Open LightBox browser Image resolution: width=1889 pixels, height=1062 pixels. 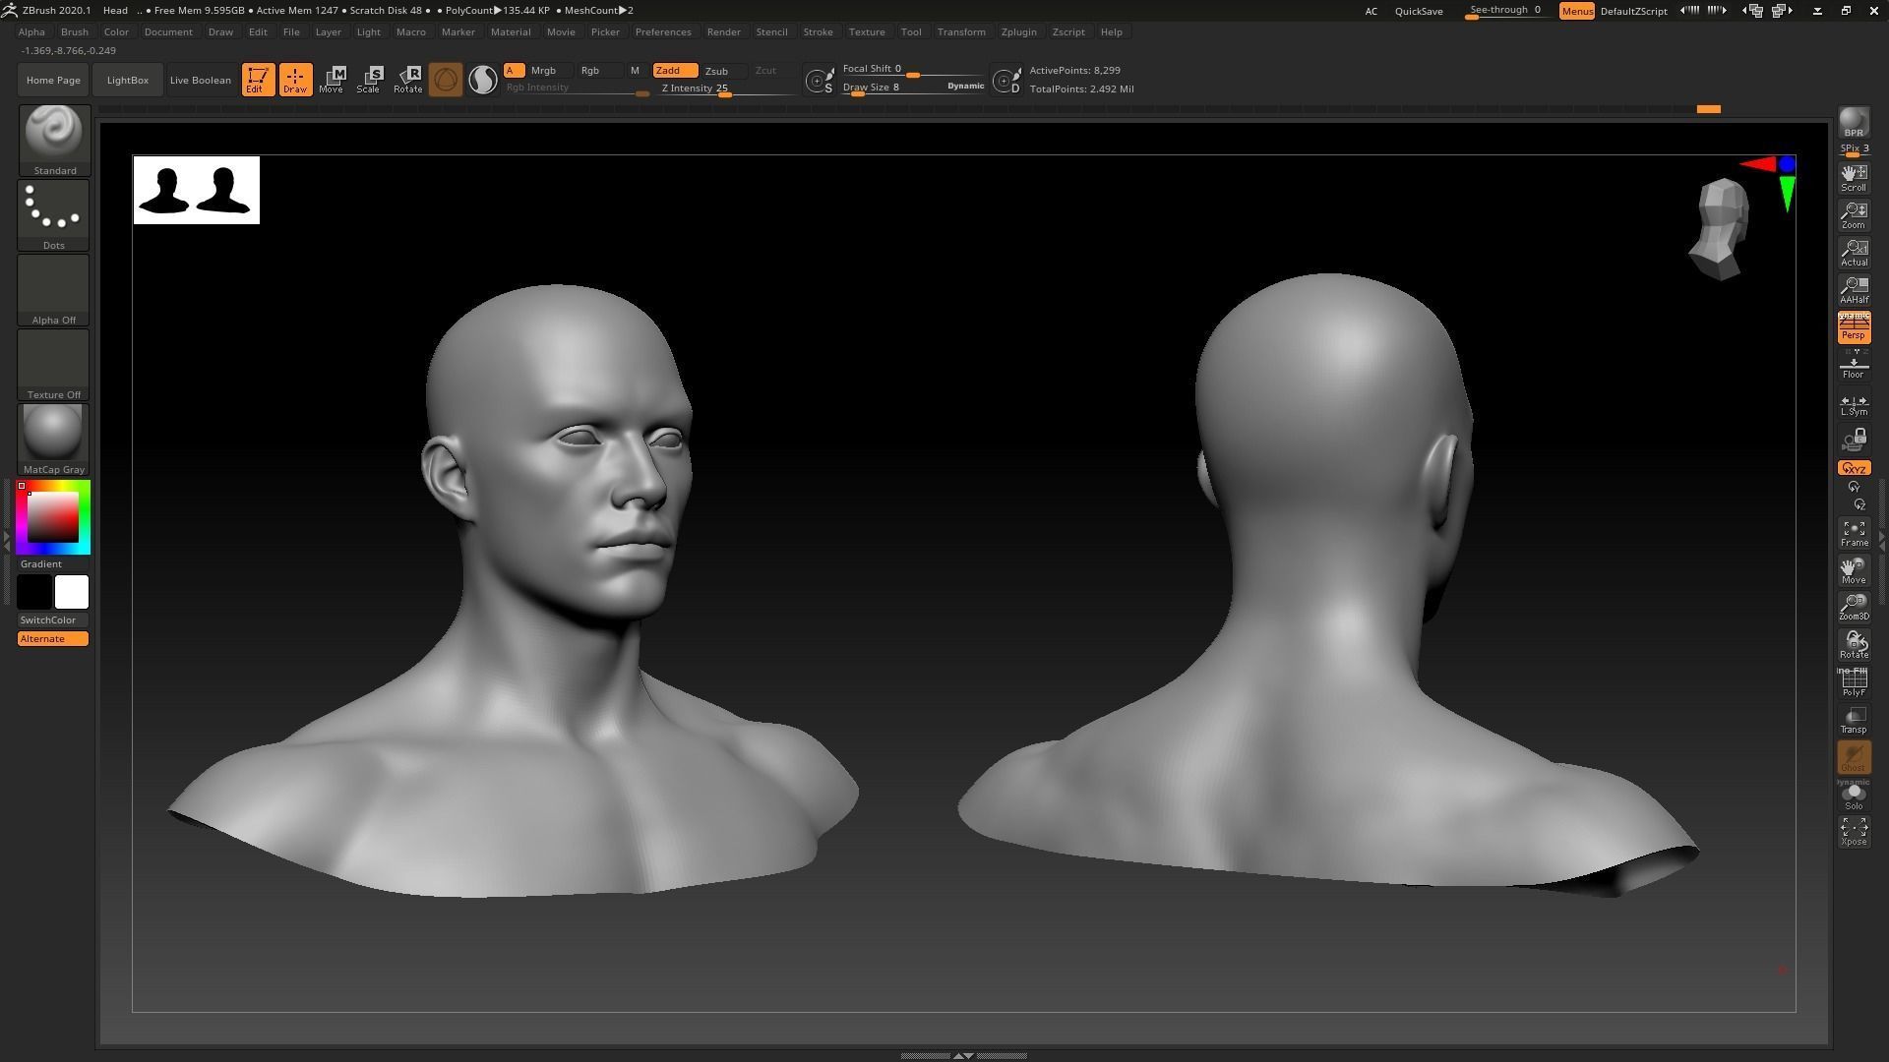(x=128, y=81)
